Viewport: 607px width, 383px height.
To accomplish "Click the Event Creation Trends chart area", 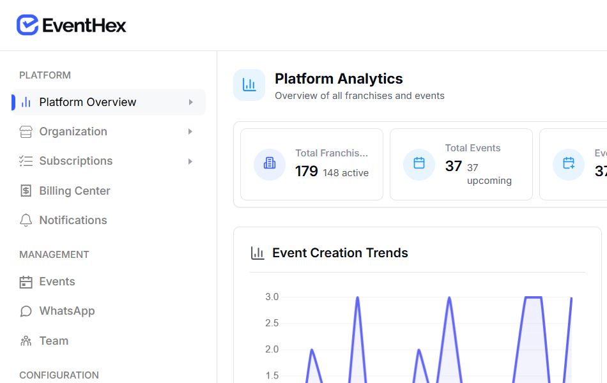I will [418, 336].
